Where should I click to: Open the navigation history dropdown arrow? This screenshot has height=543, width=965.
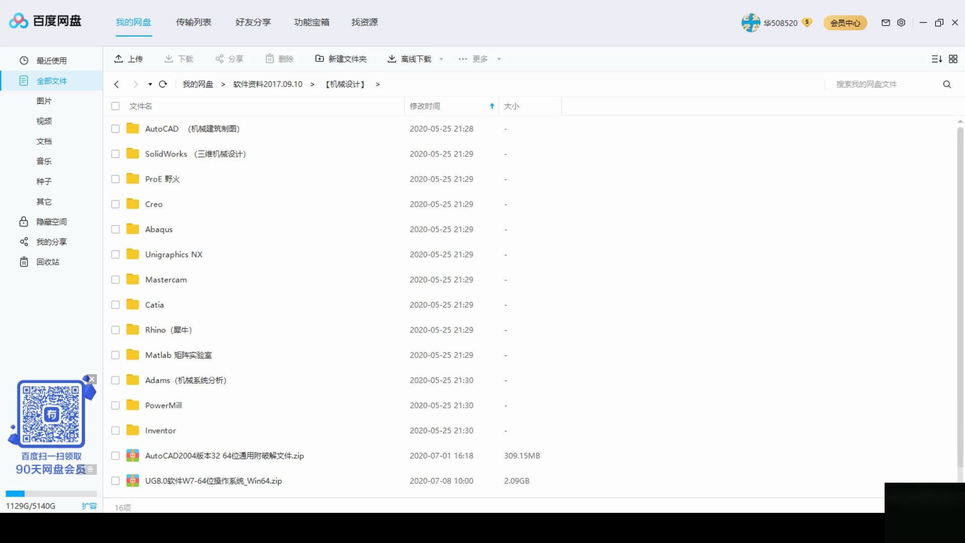point(150,84)
